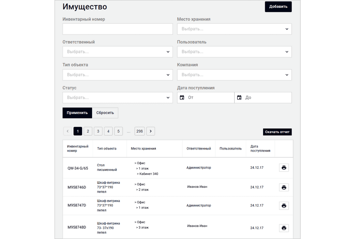Go to next page arrow
Viewport: 349px width, 239px height.
click(x=151, y=131)
